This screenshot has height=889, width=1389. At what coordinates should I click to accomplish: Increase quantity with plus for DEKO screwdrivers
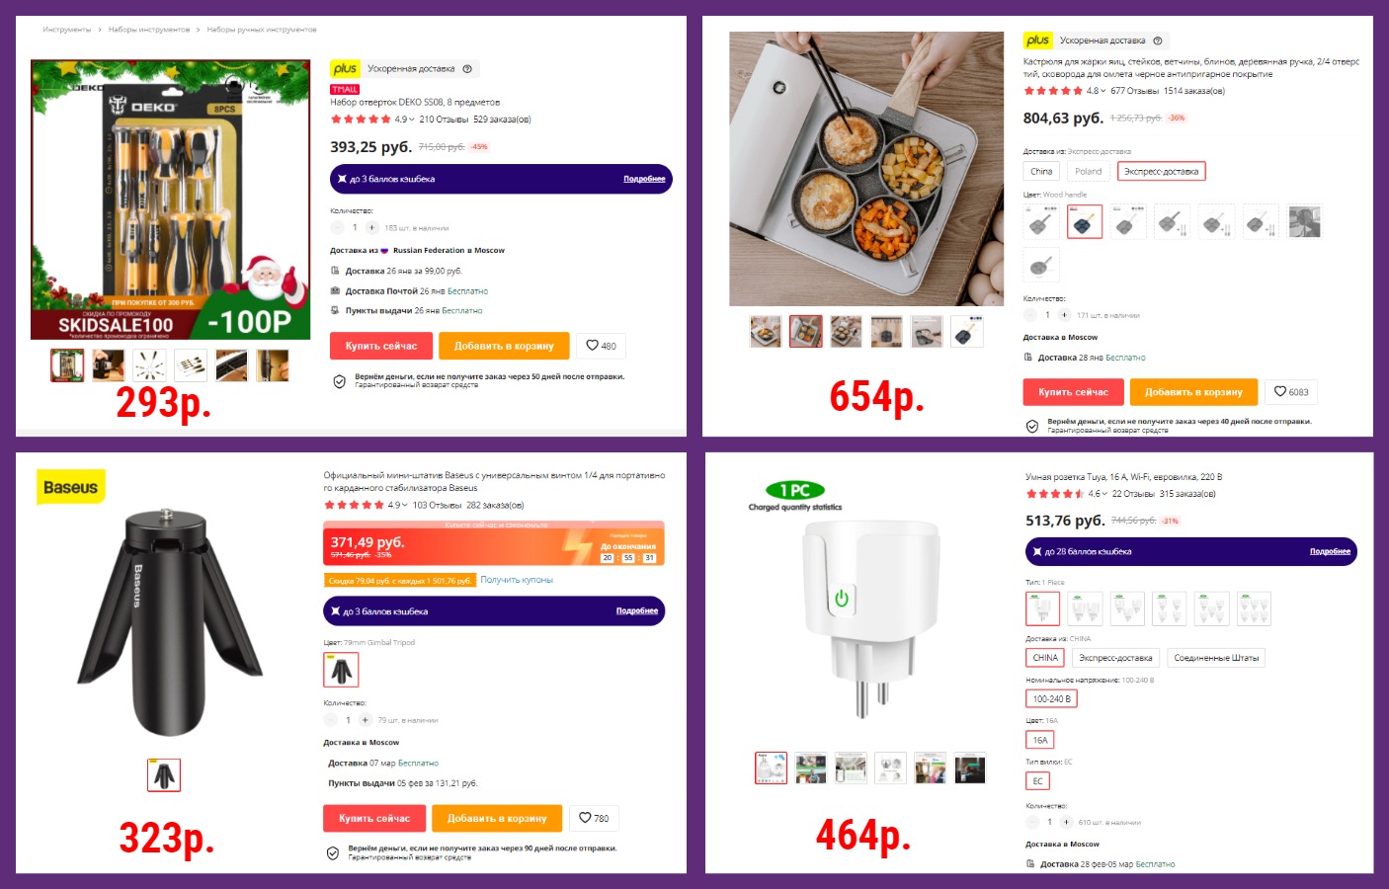[372, 227]
